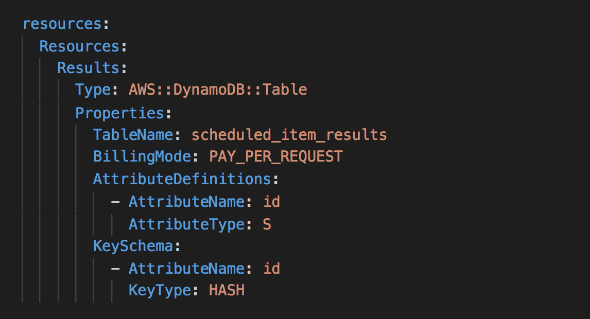This screenshot has height=319, width=590.
Task: Click the capitalized Resources key
Action: tap(79, 46)
